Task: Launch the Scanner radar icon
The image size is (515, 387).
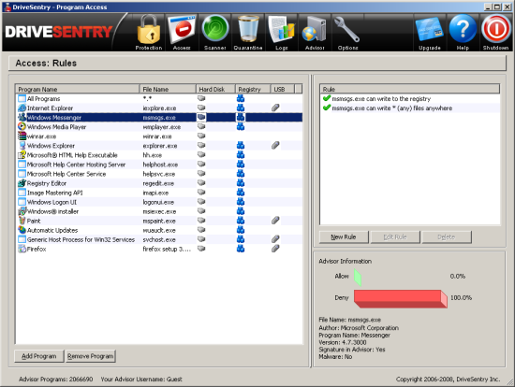Action: [215, 32]
